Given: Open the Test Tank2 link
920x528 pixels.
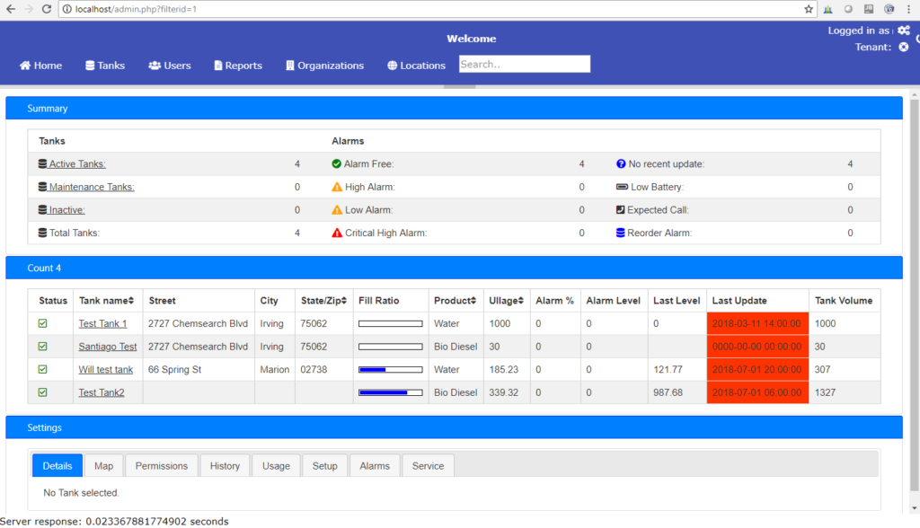Looking at the screenshot, I should tap(102, 392).
